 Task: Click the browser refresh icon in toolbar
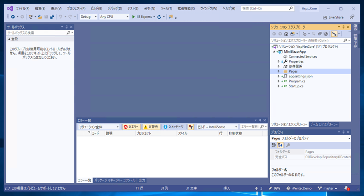coord(159,17)
